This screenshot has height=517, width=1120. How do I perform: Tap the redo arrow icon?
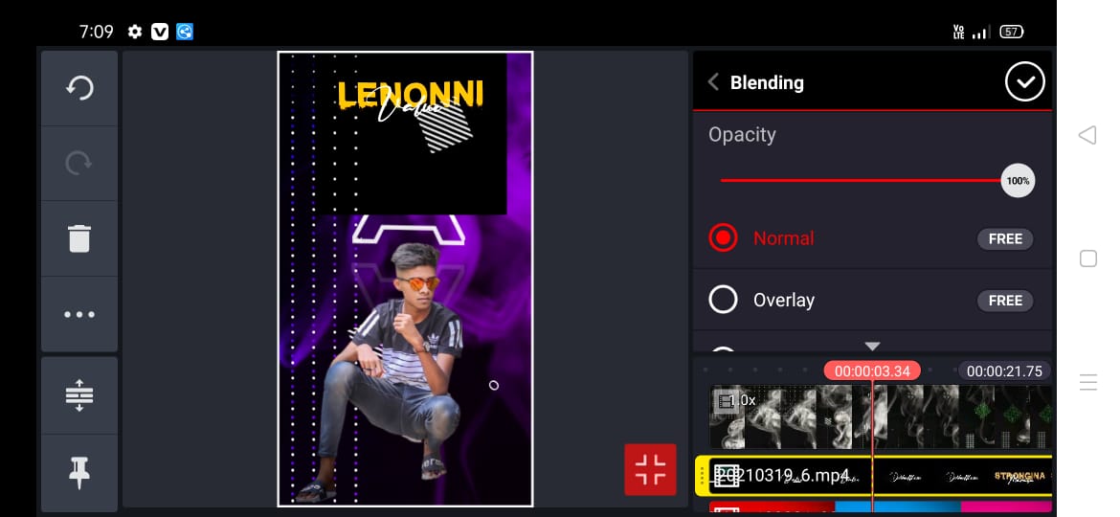79,163
